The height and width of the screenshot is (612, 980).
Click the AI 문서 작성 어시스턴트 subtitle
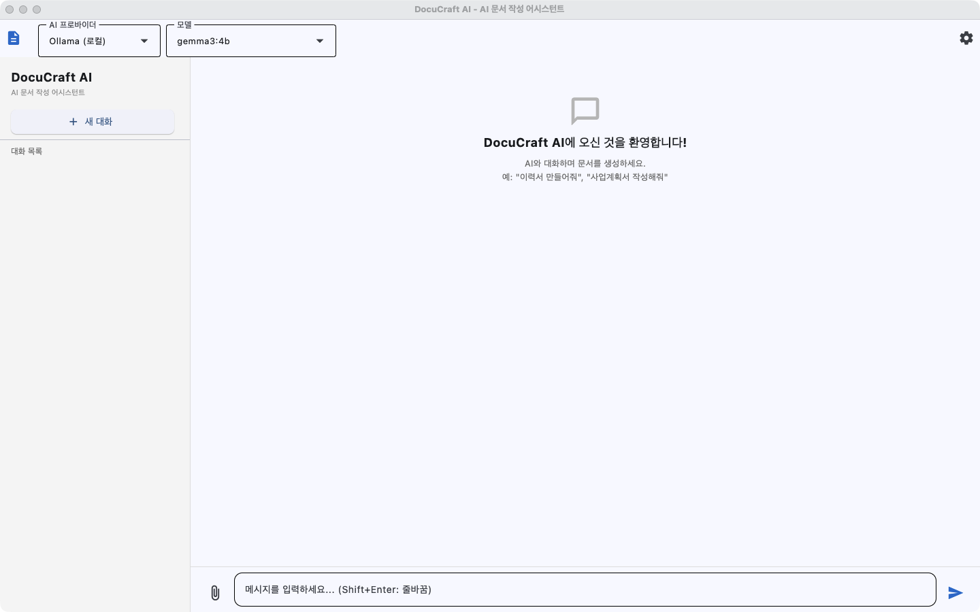pyautogui.click(x=48, y=92)
